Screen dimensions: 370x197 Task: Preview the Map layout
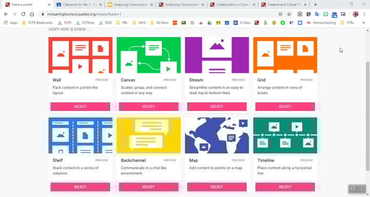pos(238,160)
